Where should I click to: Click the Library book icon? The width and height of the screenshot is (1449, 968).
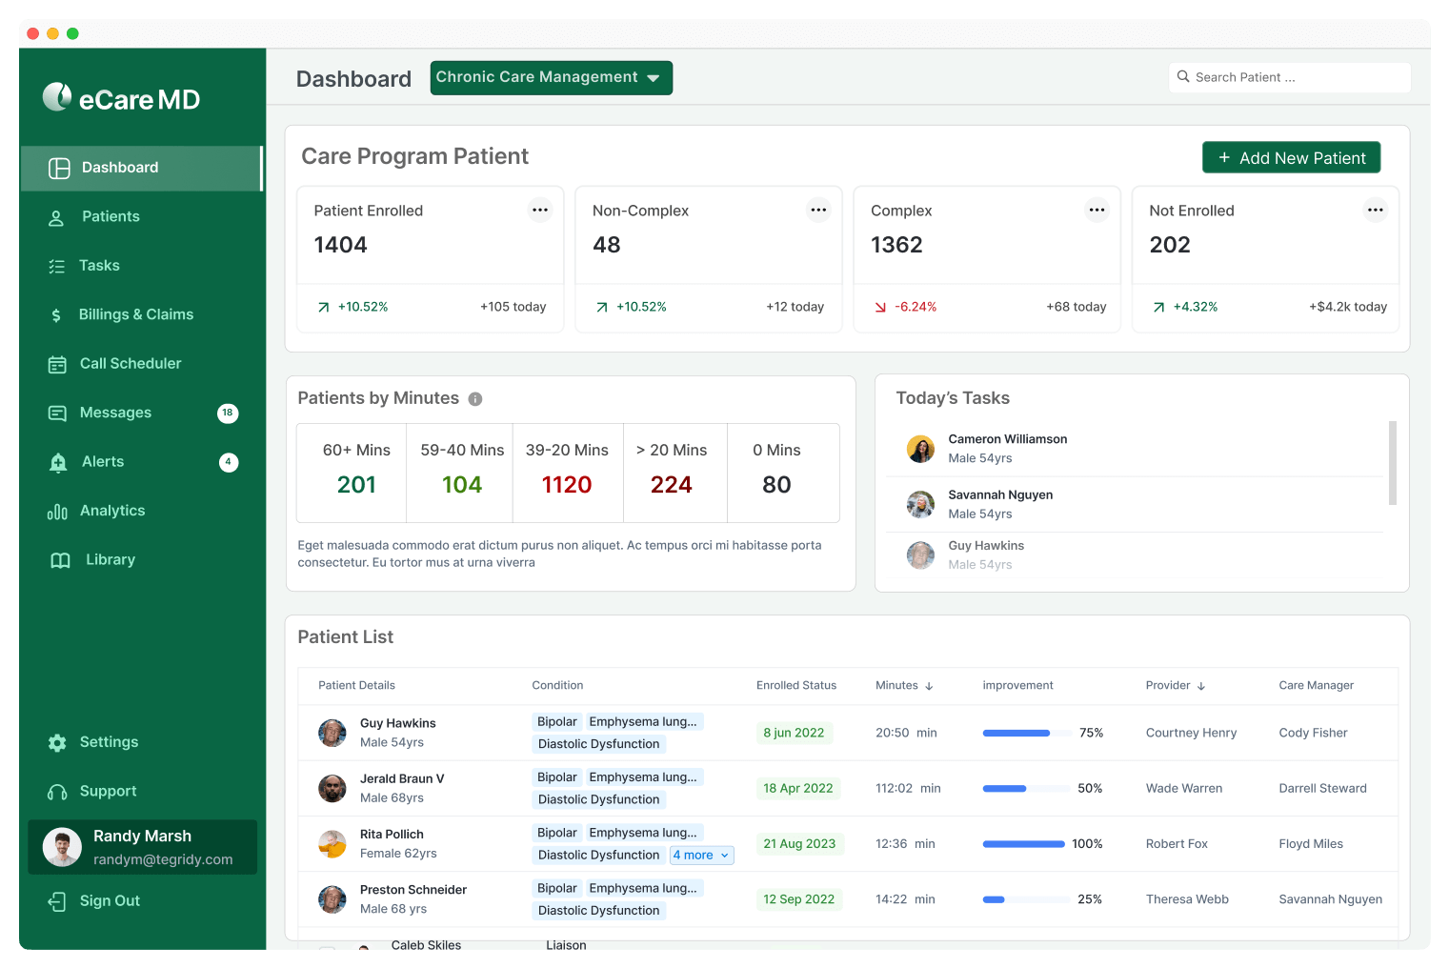[x=60, y=560]
